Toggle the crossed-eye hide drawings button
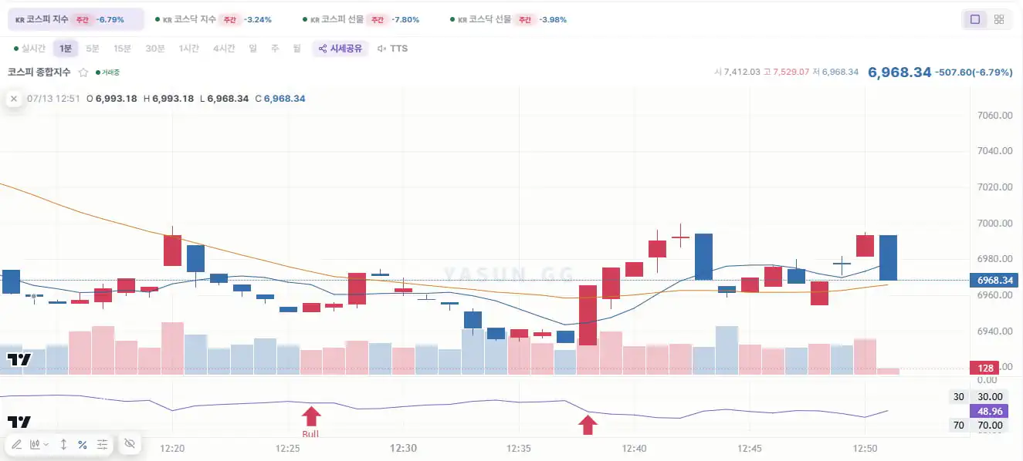This screenshot has width=1023, height=461. (129, 444)
